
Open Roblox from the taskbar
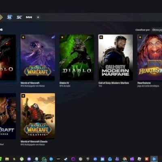(139, 159)
